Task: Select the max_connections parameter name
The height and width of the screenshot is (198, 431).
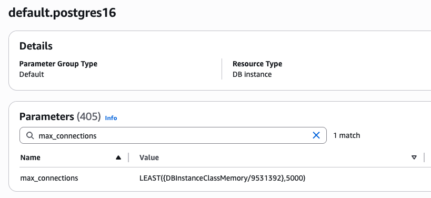Action: click(49, 178)
